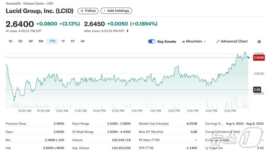Open the Advanced Chart link
The width and height of the screenshot is (266, 151).
(232, 41)
